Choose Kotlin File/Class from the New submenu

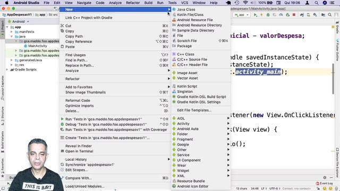pyautogui.click(x=190, y=14)
